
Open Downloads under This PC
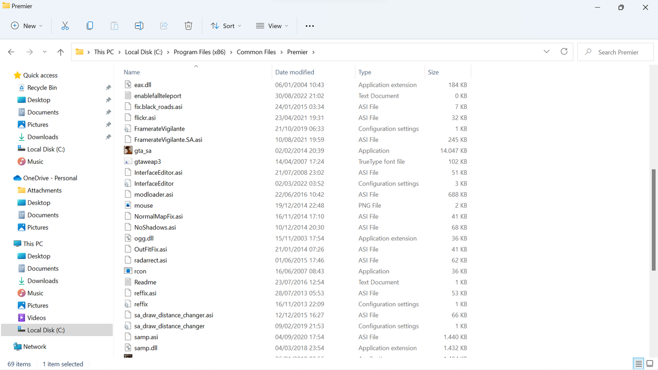point(43,281)
